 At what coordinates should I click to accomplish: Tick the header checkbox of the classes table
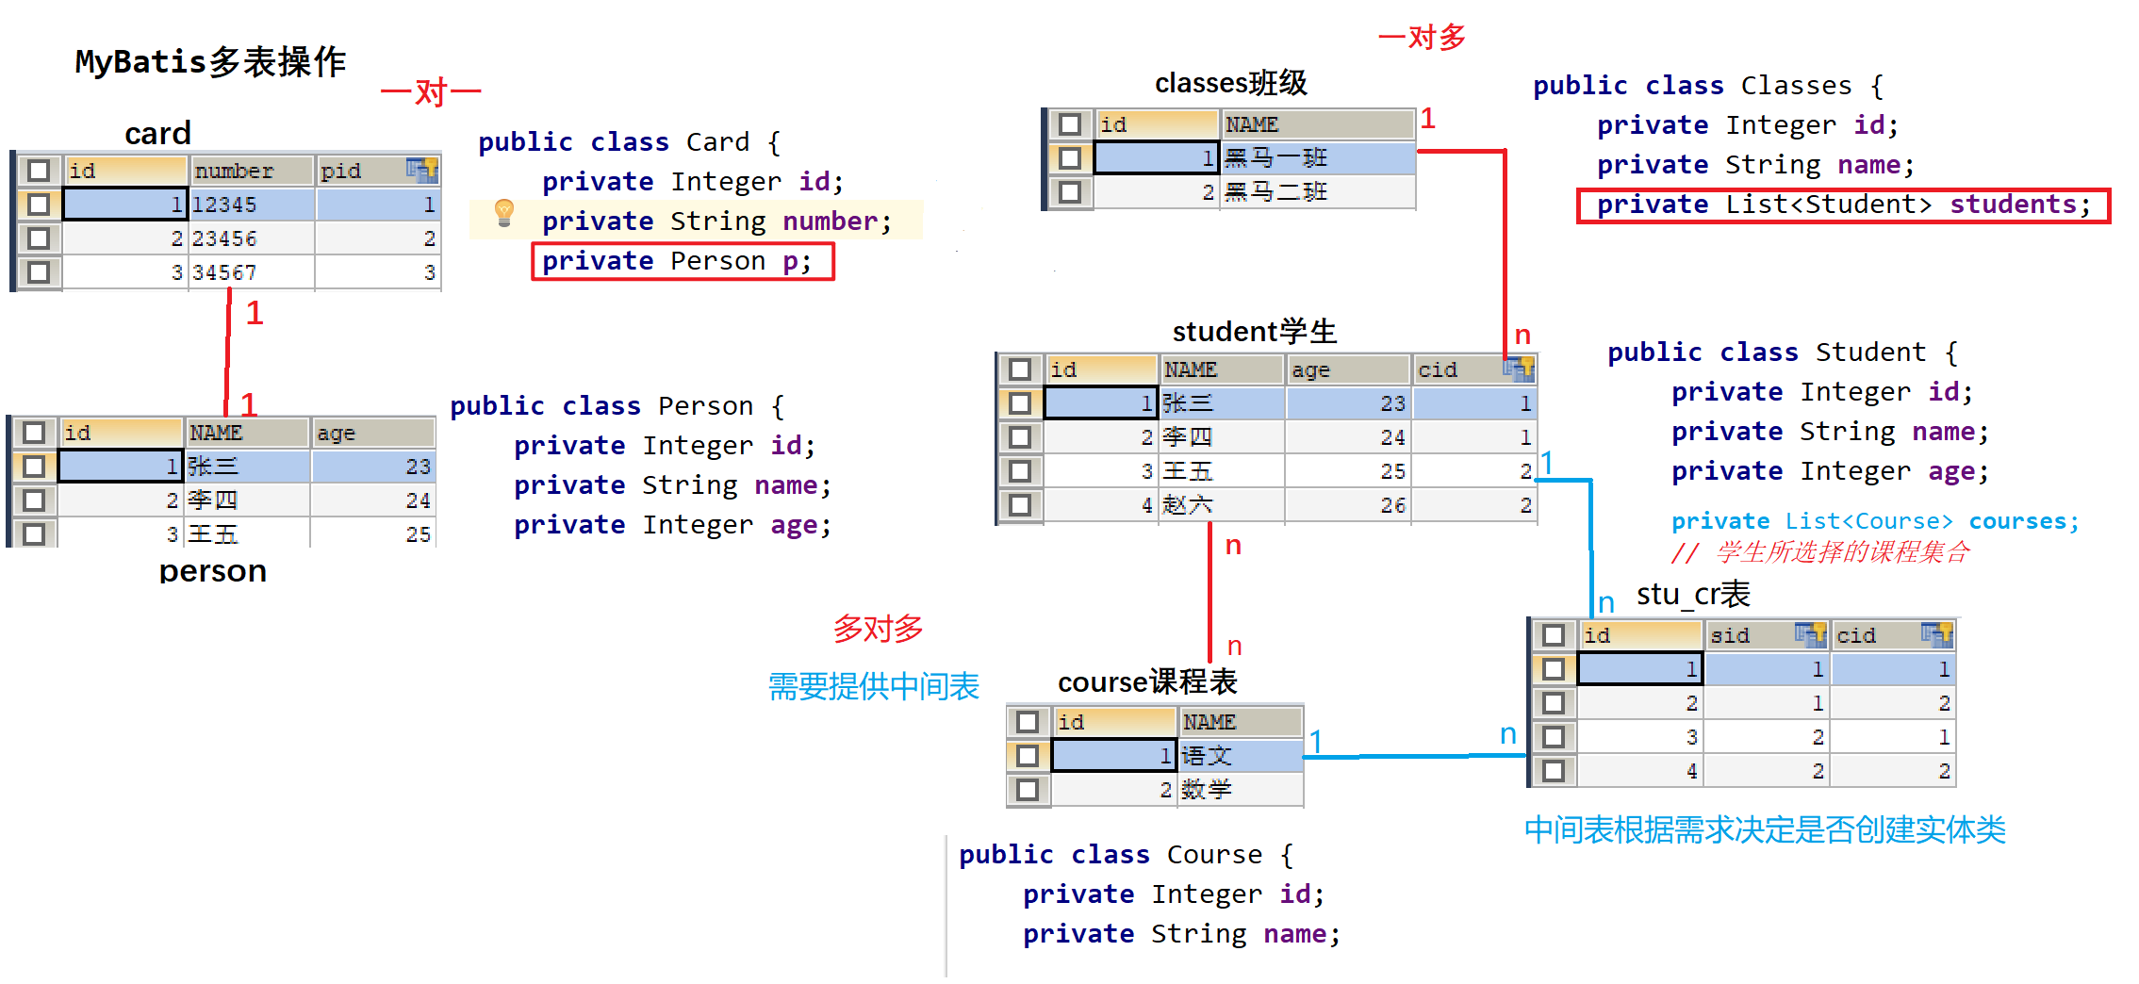(1070, 124)
